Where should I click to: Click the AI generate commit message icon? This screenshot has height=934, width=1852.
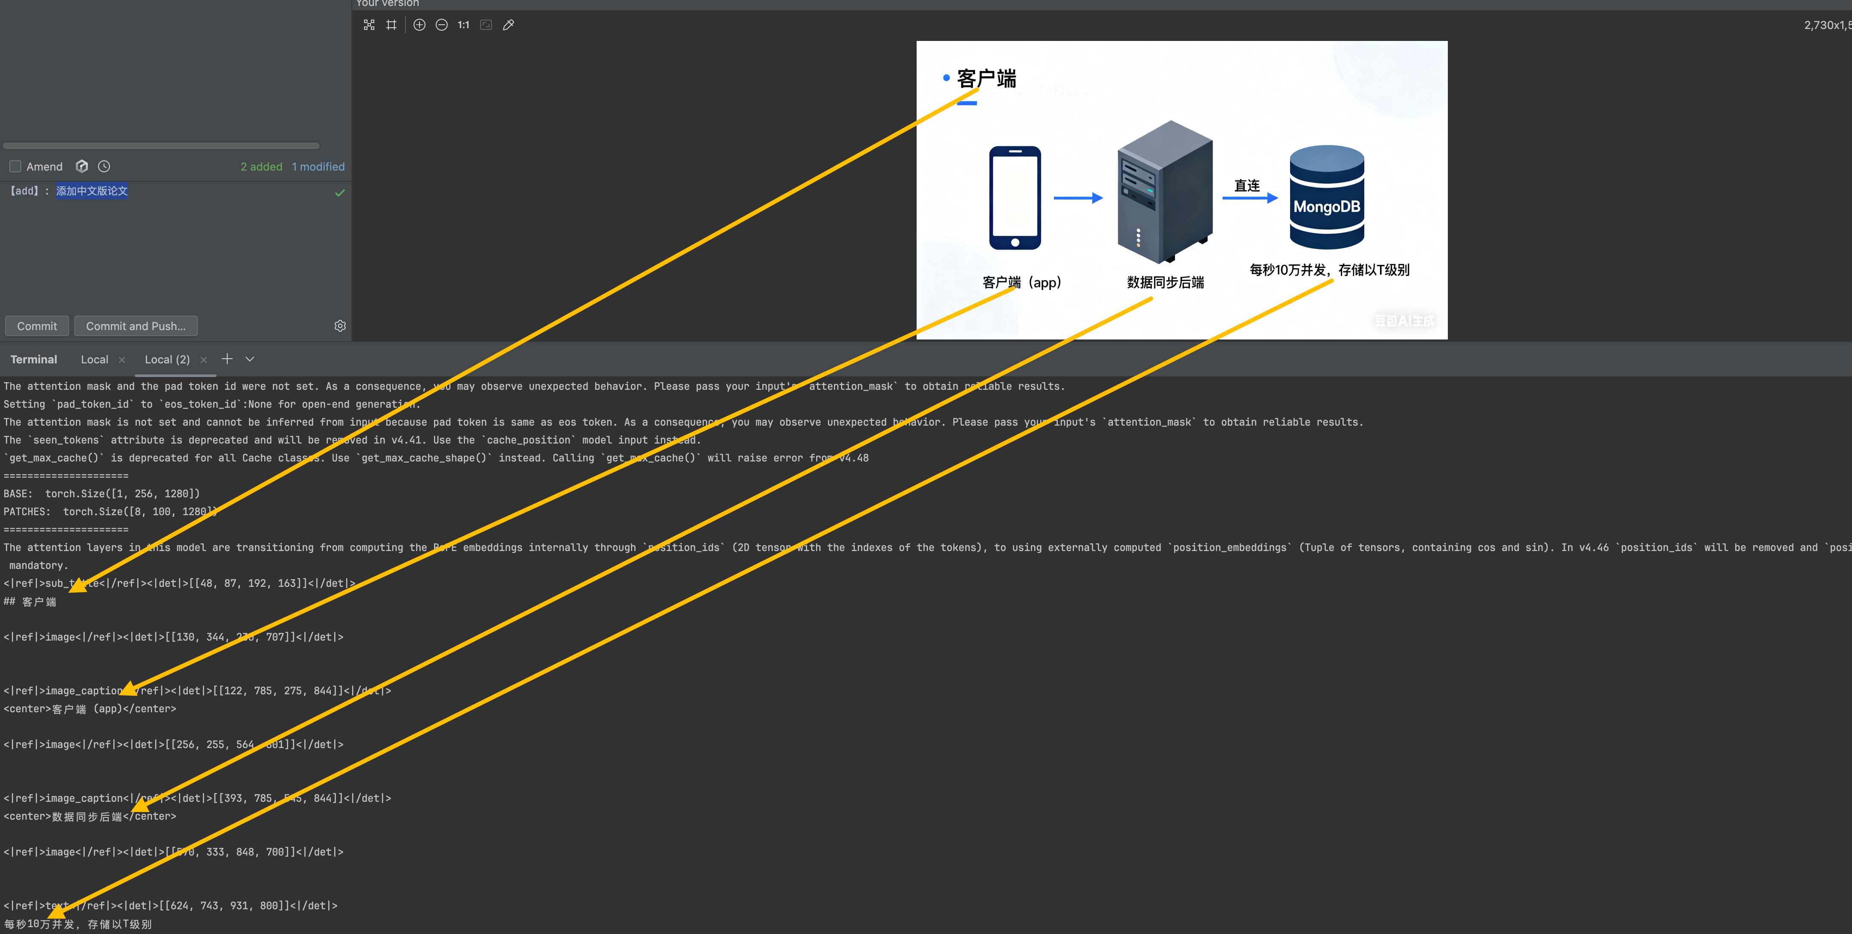tap(82, 167)
